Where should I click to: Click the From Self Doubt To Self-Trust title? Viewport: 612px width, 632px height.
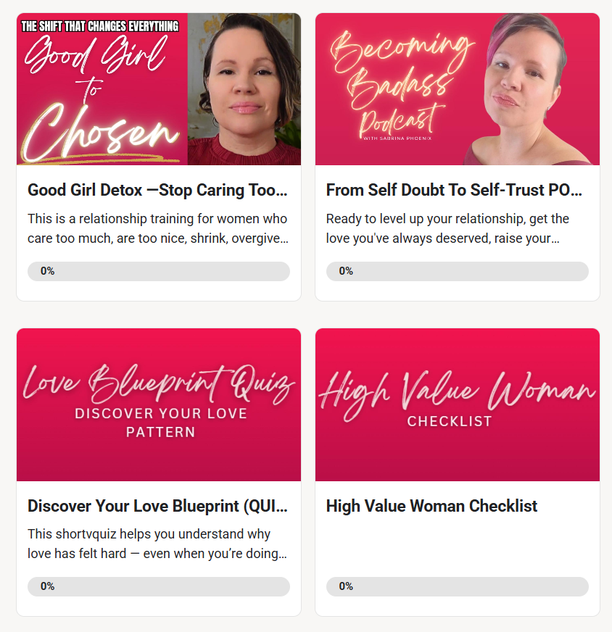(x=455, y=190)
